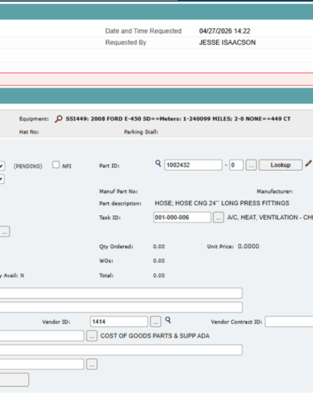Image resolution: width=313 pixels, height=404 pixels.
Task: Open the Task ID ellipsis browse button
Action: tap(218, 218)
